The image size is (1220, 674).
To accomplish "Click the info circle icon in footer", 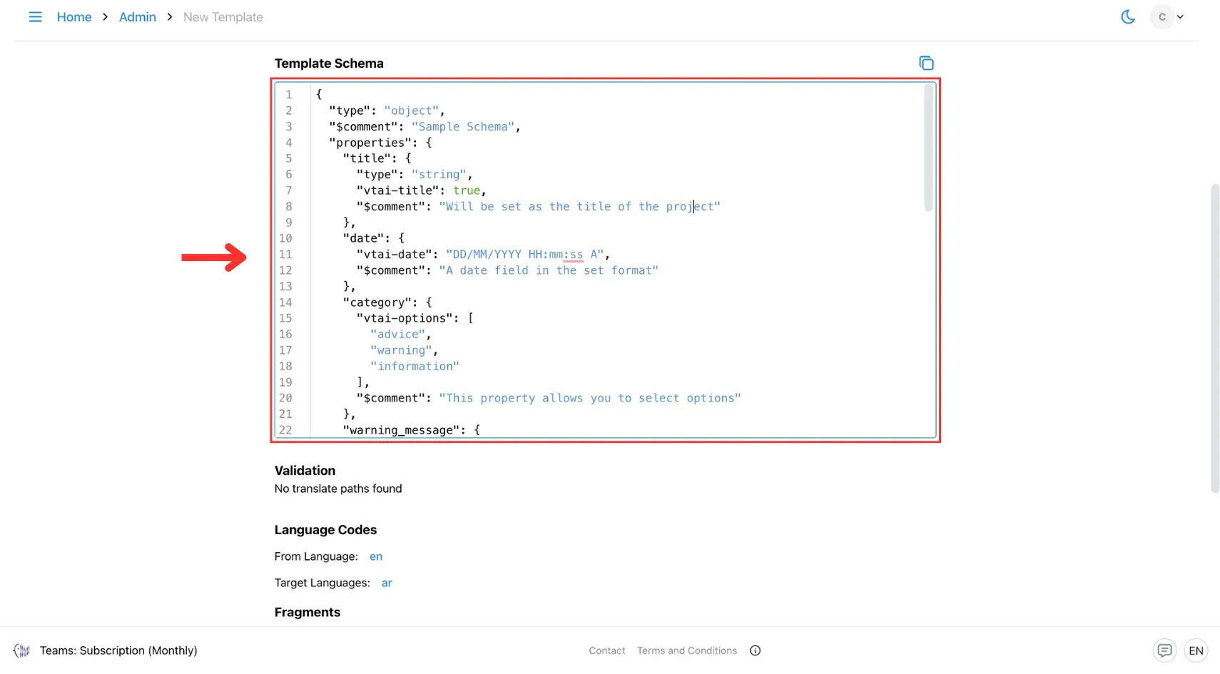I will tap(756, 650).
